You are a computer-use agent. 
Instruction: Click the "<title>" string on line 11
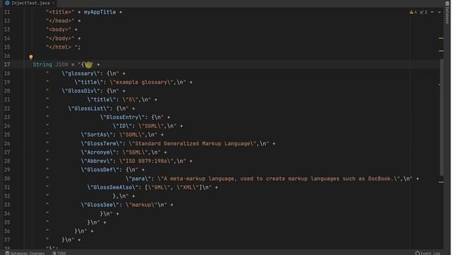point(60,12)
